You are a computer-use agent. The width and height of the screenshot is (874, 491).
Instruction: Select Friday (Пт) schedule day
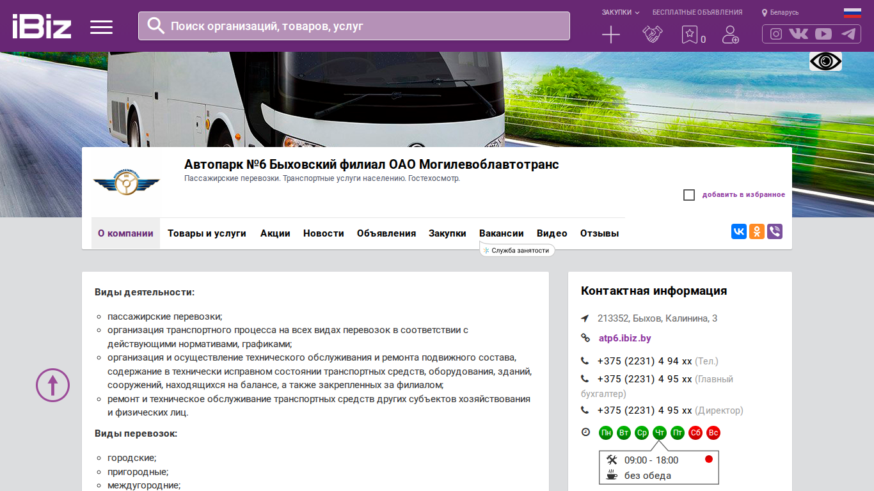coord(678,433)
